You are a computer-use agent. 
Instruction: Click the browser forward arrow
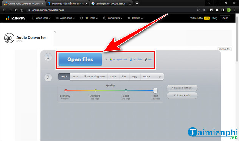[10, 10]
